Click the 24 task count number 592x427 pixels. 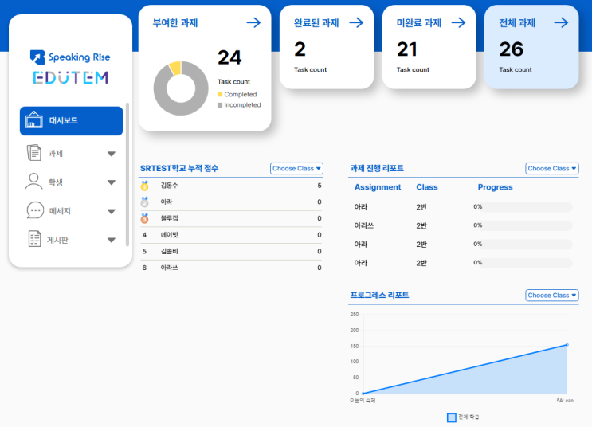(229, 58)
